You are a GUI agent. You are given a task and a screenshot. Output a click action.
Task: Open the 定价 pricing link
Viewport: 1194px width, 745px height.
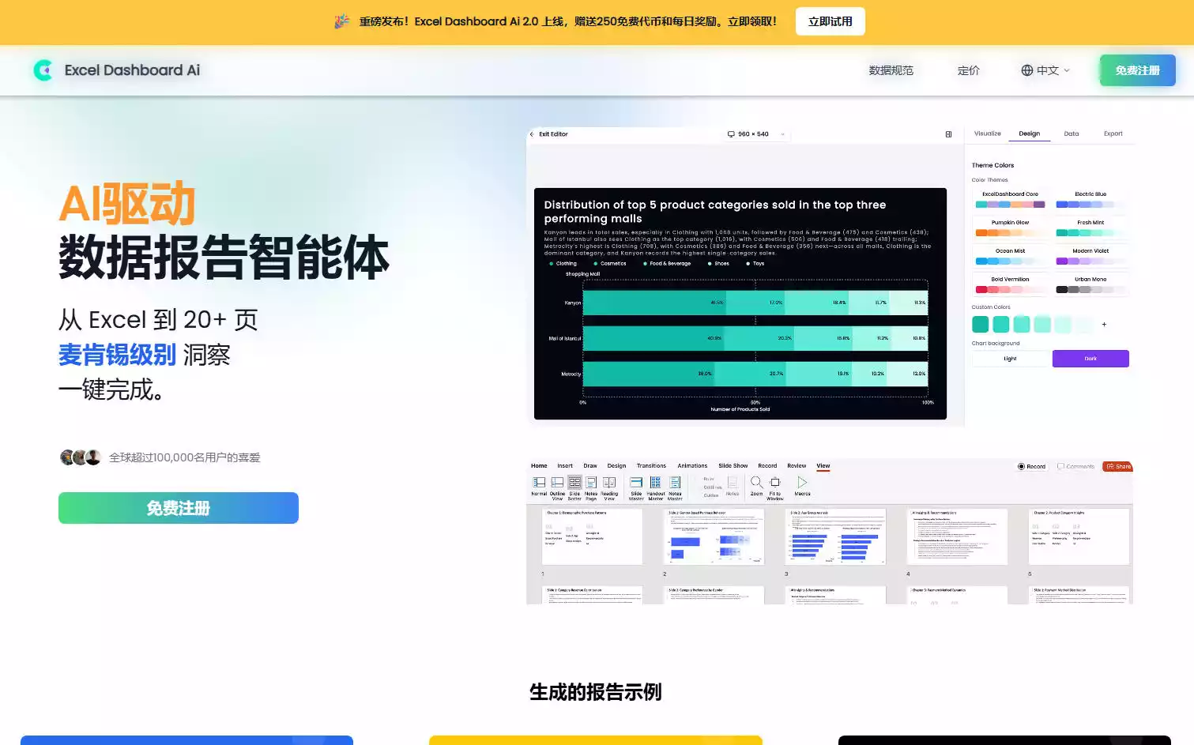[x=969, y=70]
